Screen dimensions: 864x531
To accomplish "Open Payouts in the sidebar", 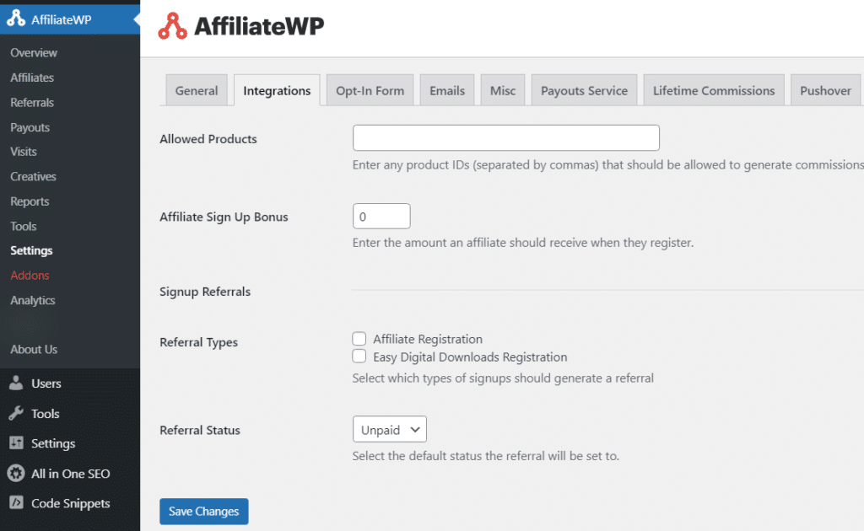I will tap(30, 127).
